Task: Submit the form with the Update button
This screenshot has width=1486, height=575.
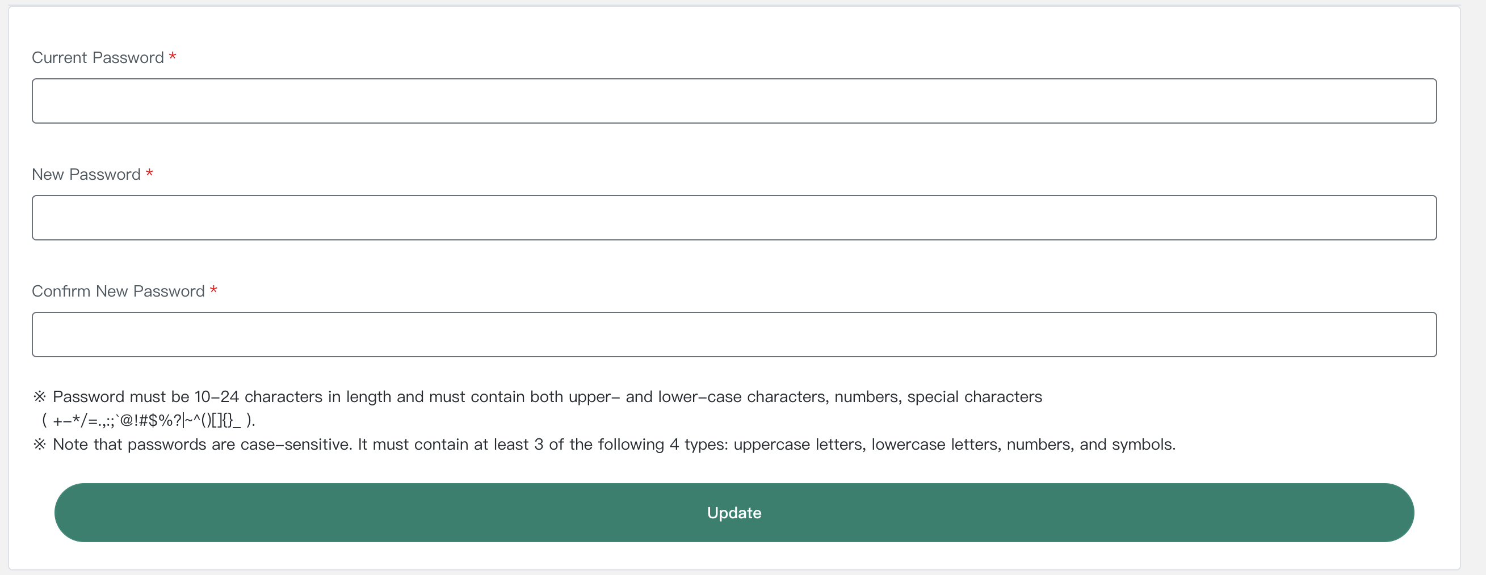Action: (x=734, y=513)
